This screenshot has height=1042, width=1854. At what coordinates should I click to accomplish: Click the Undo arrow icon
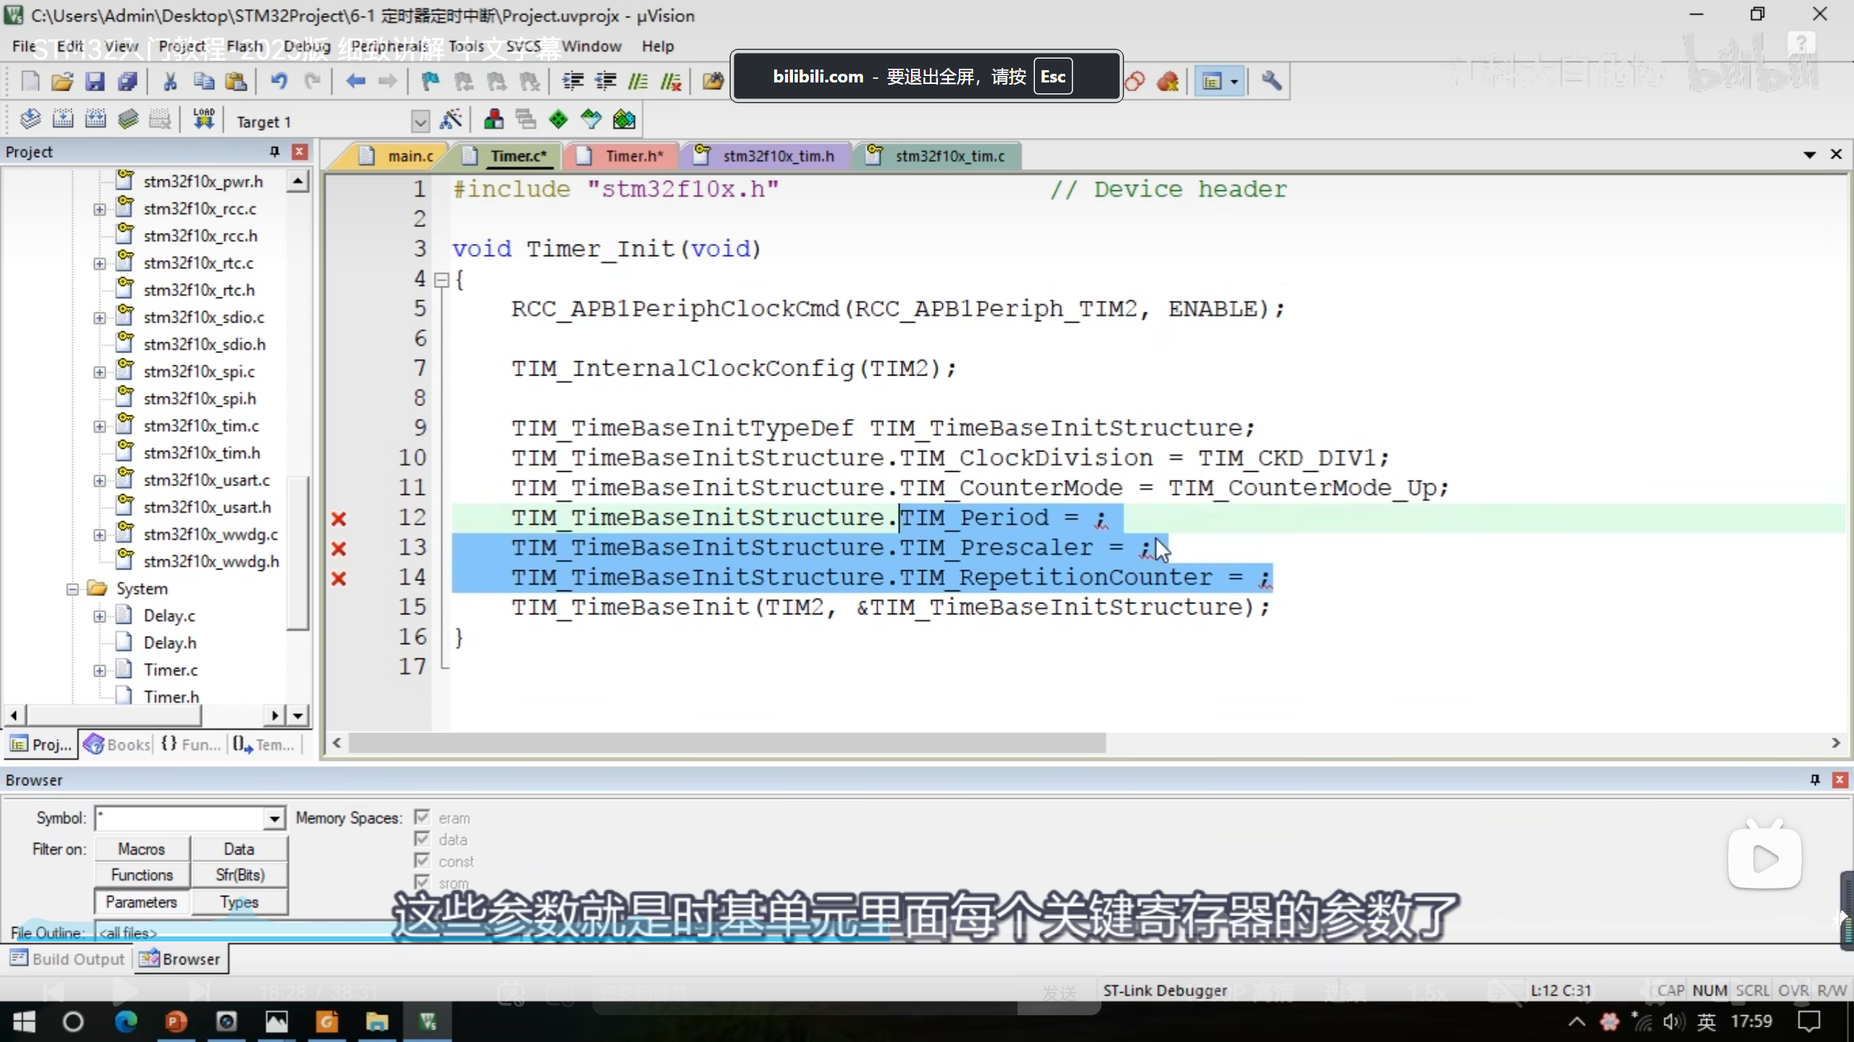(279, 82)
